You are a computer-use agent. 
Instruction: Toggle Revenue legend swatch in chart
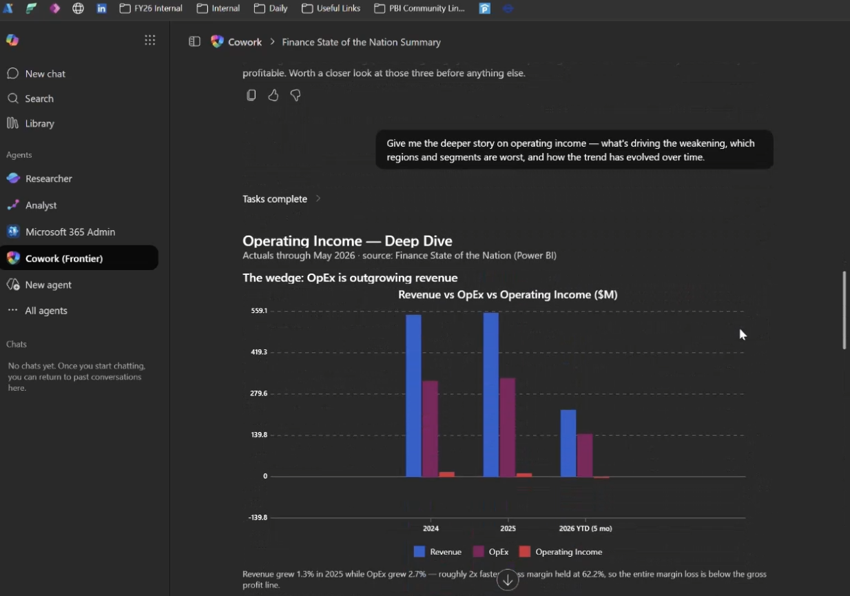point(419,552)
